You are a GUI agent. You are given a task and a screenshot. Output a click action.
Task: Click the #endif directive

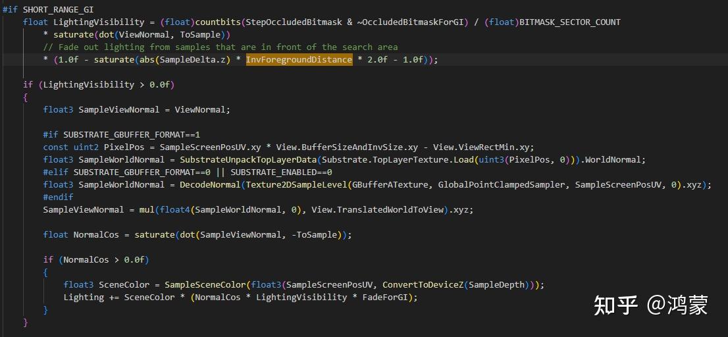[59, 197]
